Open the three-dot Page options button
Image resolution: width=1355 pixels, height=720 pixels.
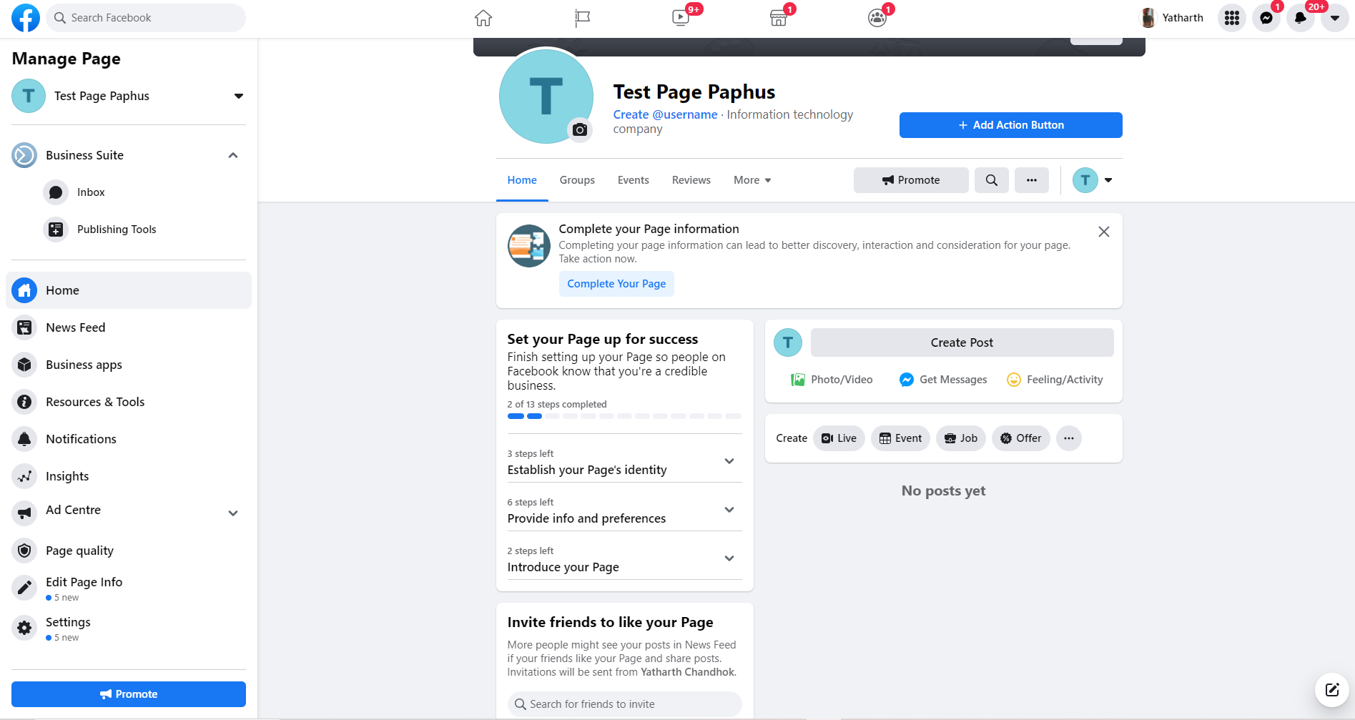click(1032, 180)
